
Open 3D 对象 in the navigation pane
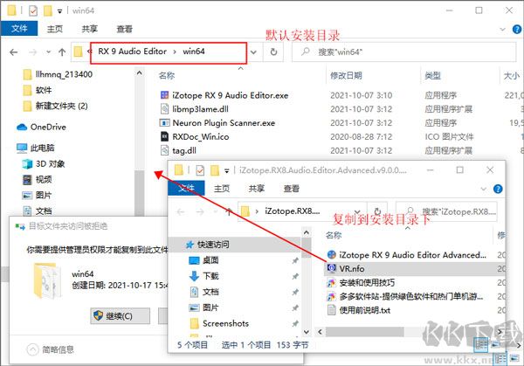pos(43,163)
